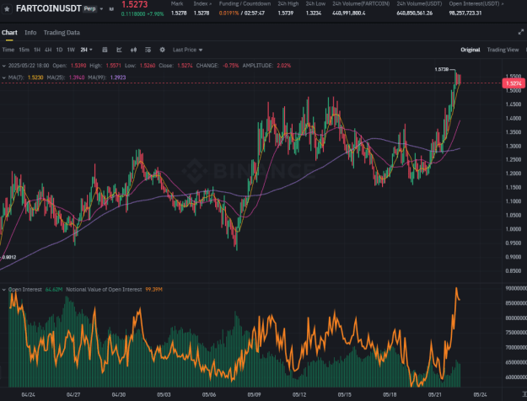
Task: Select the 1D interval
Action: [59, 50]
